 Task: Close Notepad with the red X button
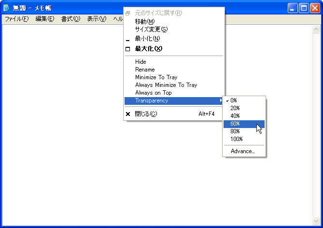coord(315,8)
